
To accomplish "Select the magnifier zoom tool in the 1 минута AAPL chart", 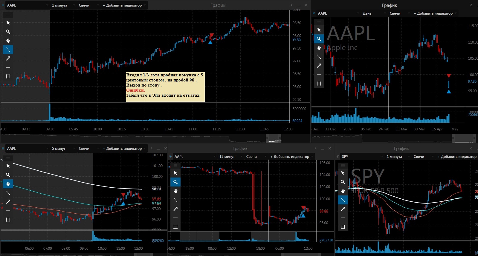I will [8, 32].
